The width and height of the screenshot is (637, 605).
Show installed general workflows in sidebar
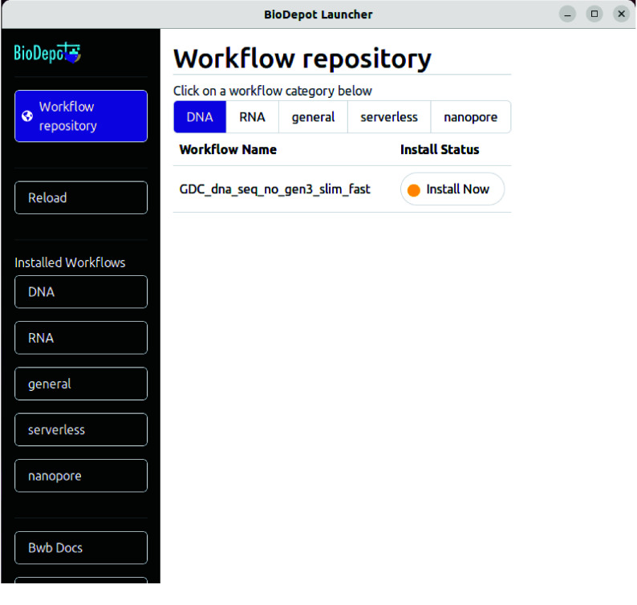coord(81,384)
